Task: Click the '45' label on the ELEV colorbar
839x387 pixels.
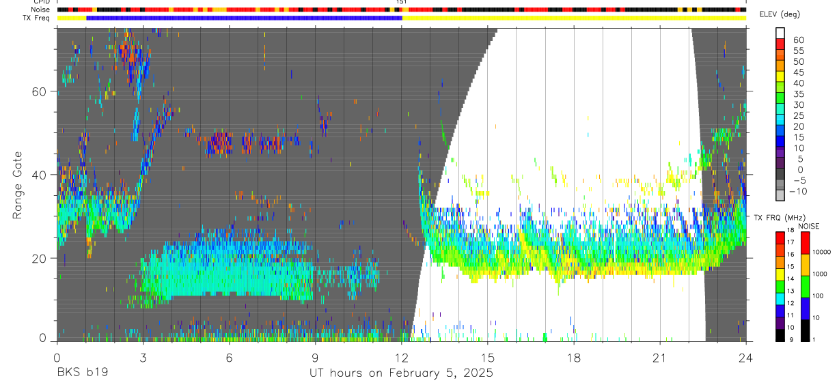Action: tap(798, 72)
